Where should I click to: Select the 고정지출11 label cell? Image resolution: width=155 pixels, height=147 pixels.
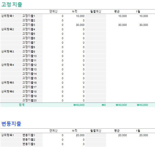point(32,60)
